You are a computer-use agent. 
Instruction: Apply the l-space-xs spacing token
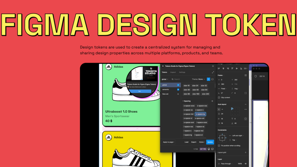(200, 127)
